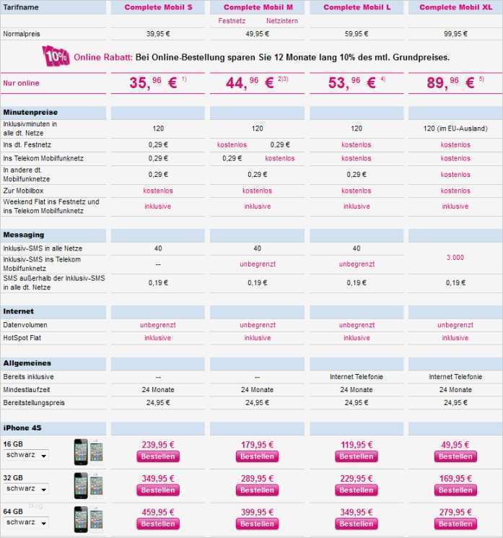Click the Messaging section heading
The image size is (503, 538).
pos(24,235)
